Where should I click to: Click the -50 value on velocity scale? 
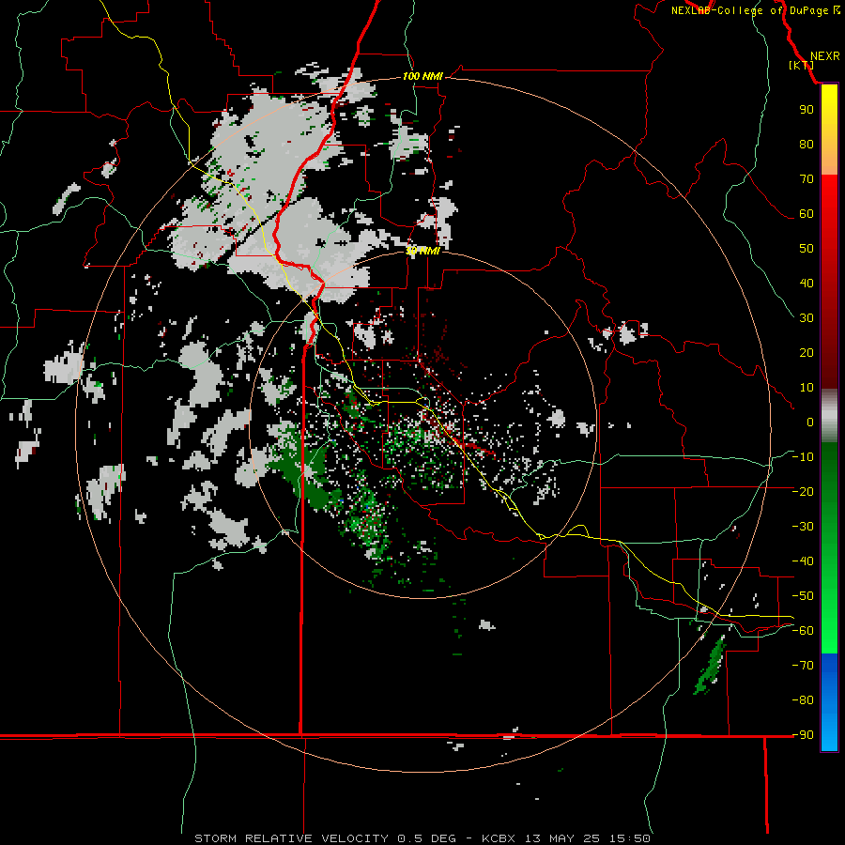tap(803, 596)
